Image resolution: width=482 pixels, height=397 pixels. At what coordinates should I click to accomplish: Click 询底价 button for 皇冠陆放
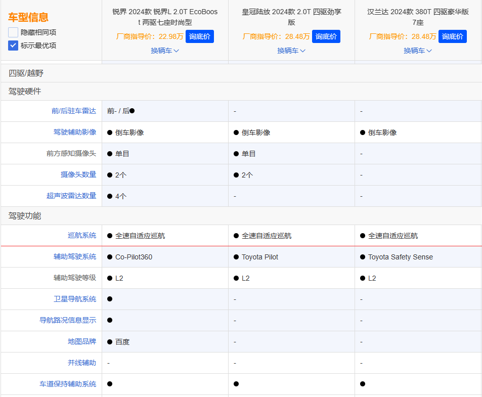click(x=326, y=36)
